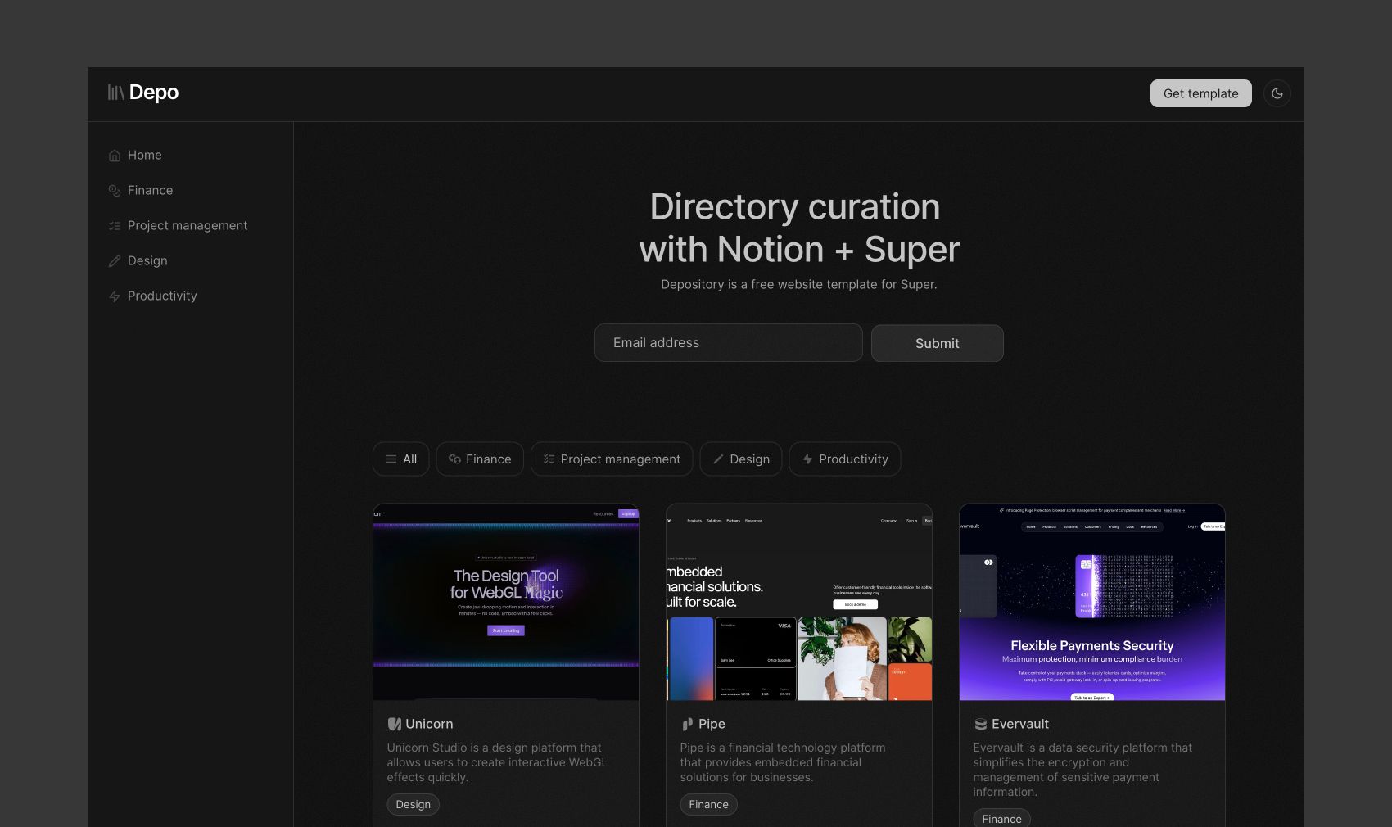Click the Finance coins icon in sidebar
The width and height of the screenshot is (1392, 827).
coord(115,191)
